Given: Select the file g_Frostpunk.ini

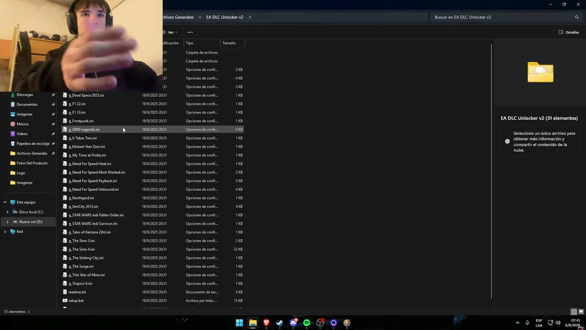Looking at the screenshot, I should click(x=152, y=121).
